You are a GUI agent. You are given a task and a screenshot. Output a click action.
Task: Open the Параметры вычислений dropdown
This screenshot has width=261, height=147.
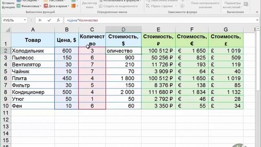pos(232,5)
